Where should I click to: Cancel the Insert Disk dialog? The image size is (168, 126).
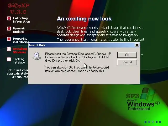point(127,62)
